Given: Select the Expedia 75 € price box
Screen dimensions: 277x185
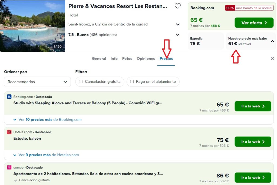Looking at the screenshot, I should point(206,41).
